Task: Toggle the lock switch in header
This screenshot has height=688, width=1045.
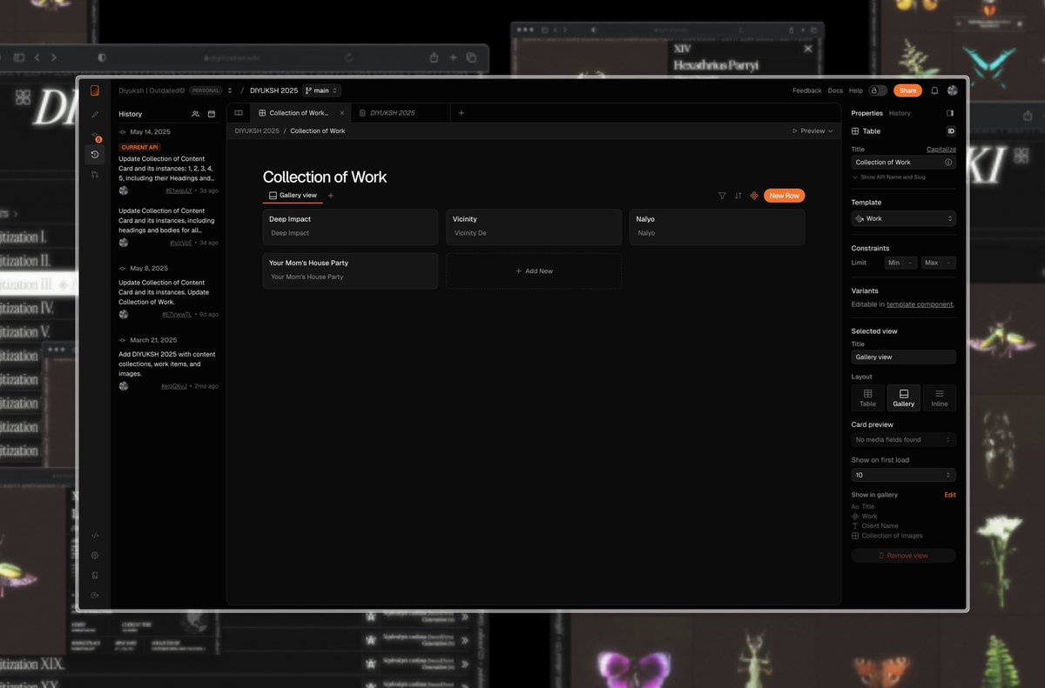Action: tap(878, 90)
